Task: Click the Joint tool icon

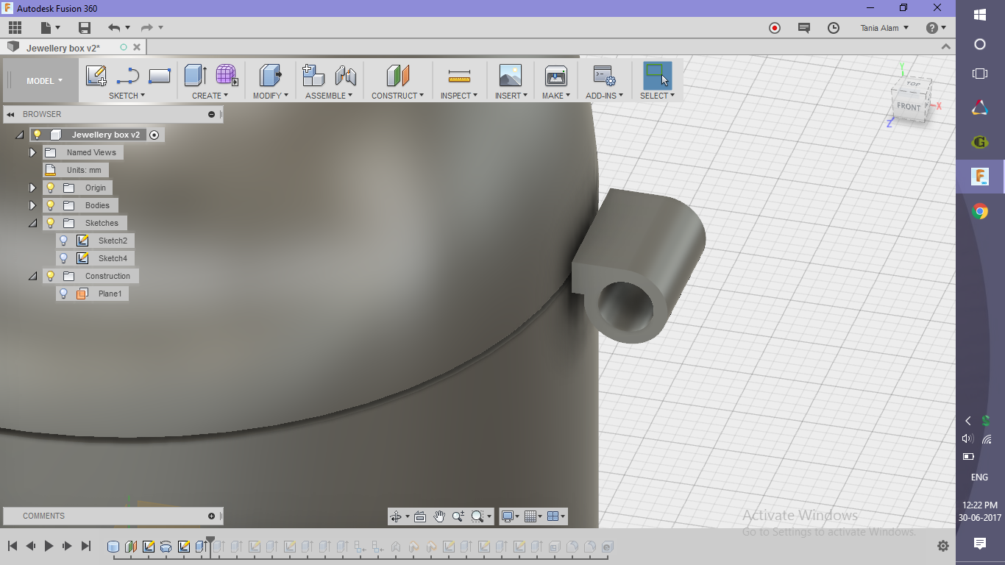Action: click(x=345, y=76)
